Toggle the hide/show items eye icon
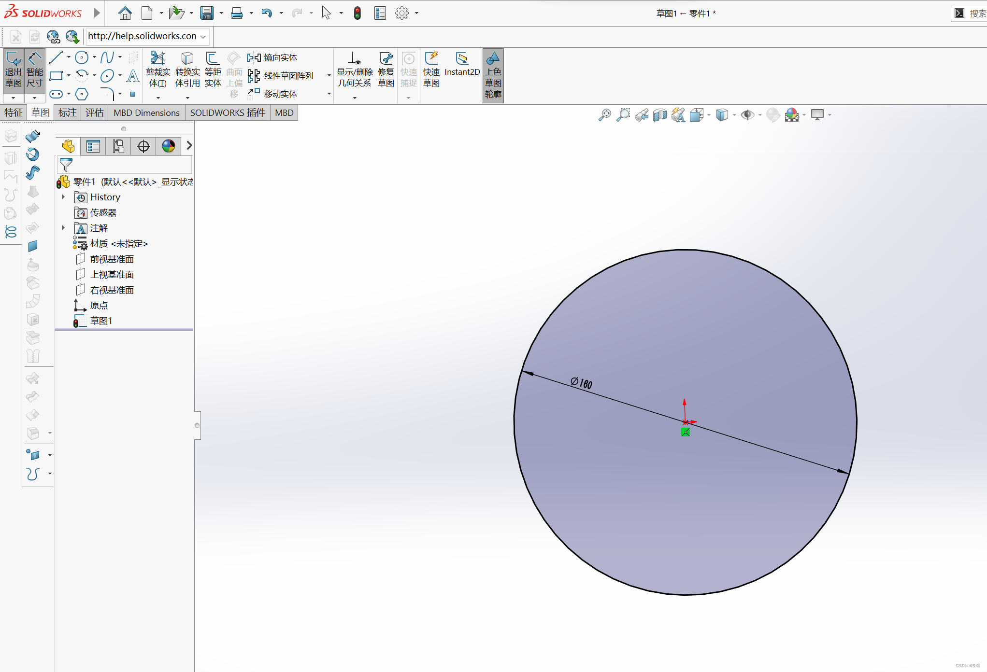987x672 pixels. click(747, 115)
